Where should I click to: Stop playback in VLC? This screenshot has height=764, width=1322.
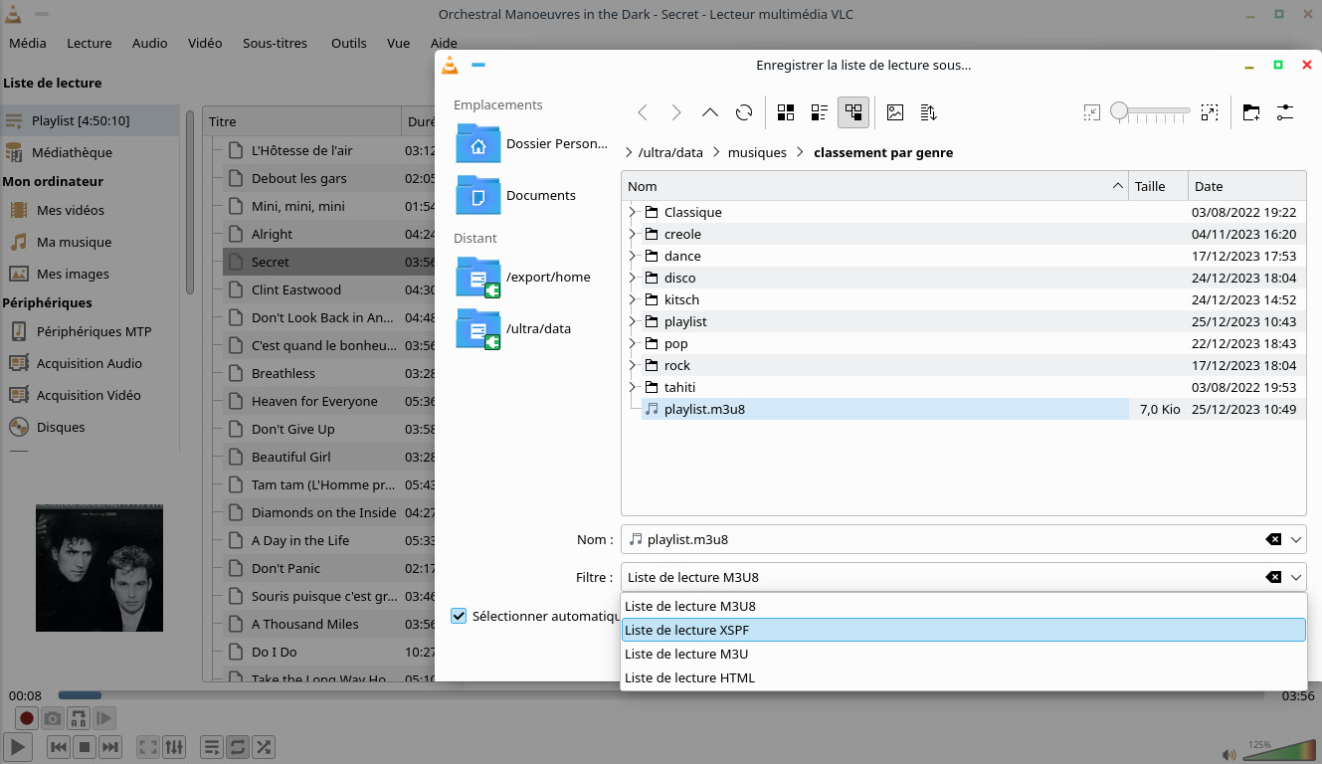tap(85, 746)
